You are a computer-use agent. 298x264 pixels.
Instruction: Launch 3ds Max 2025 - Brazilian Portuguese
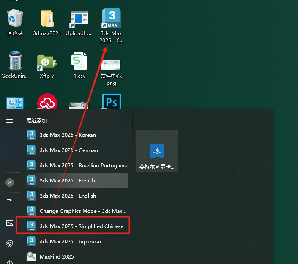click(x=77, y=165)
